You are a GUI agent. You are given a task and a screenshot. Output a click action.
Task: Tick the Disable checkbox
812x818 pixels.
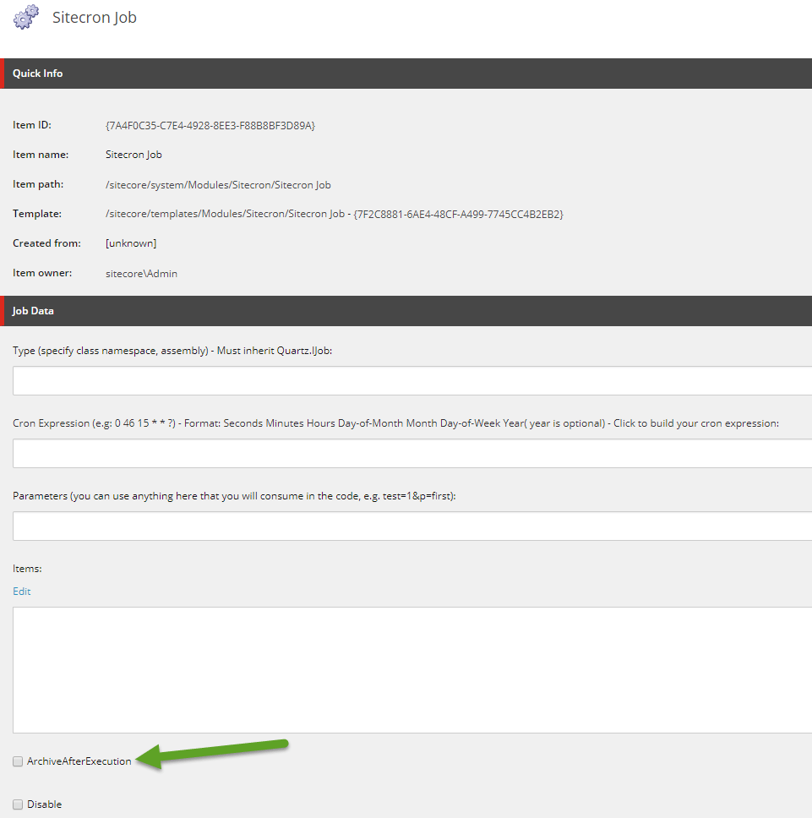pos(18,804)
